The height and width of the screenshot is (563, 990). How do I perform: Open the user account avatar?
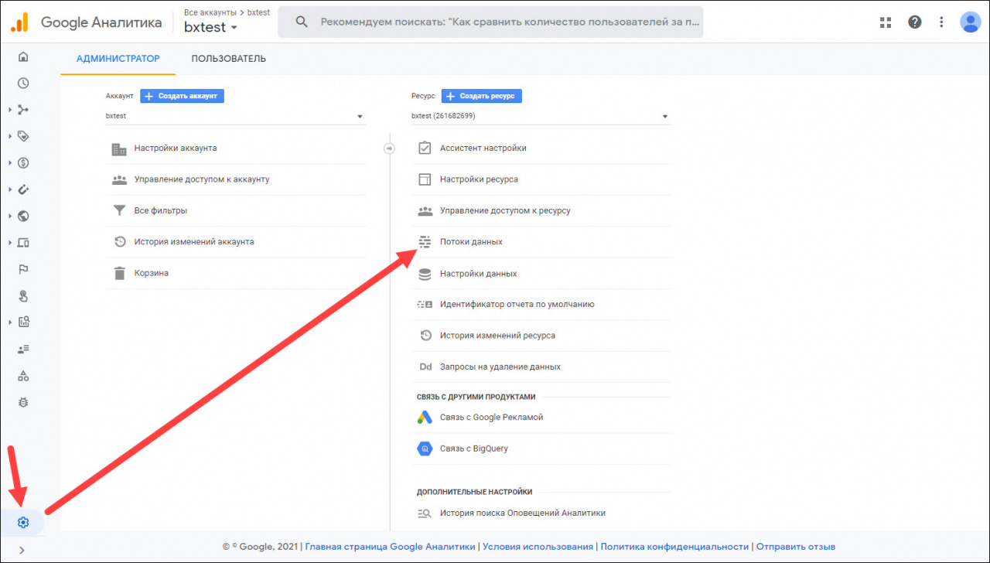970,22
